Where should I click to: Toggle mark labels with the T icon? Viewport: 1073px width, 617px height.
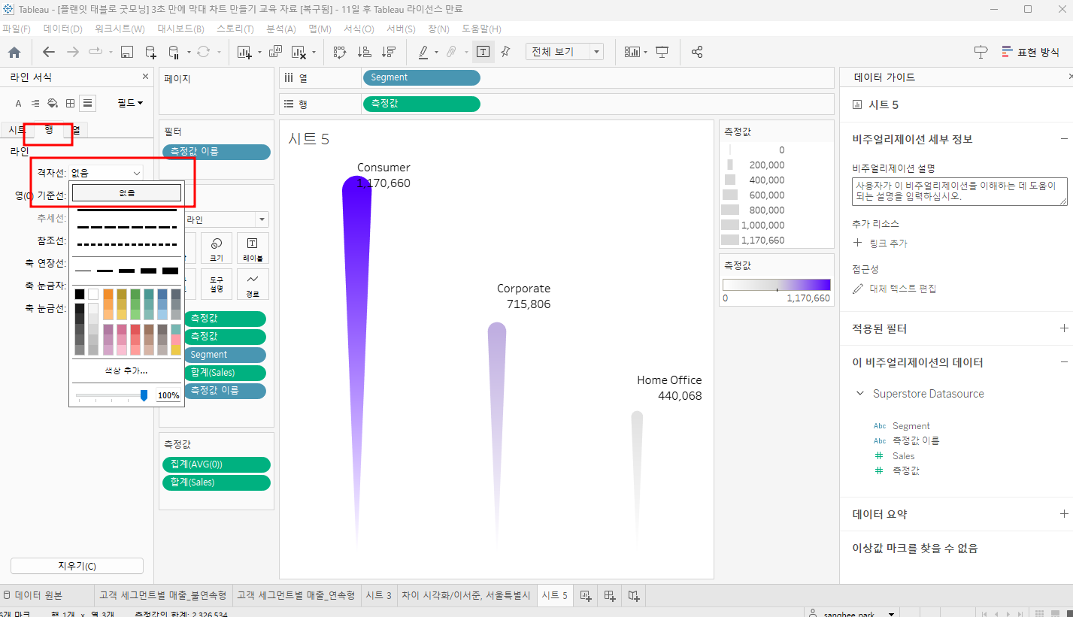[483, 52]
